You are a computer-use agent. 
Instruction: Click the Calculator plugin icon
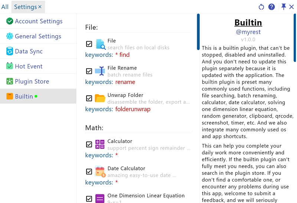pyautogui.click(x=100, y=144)
